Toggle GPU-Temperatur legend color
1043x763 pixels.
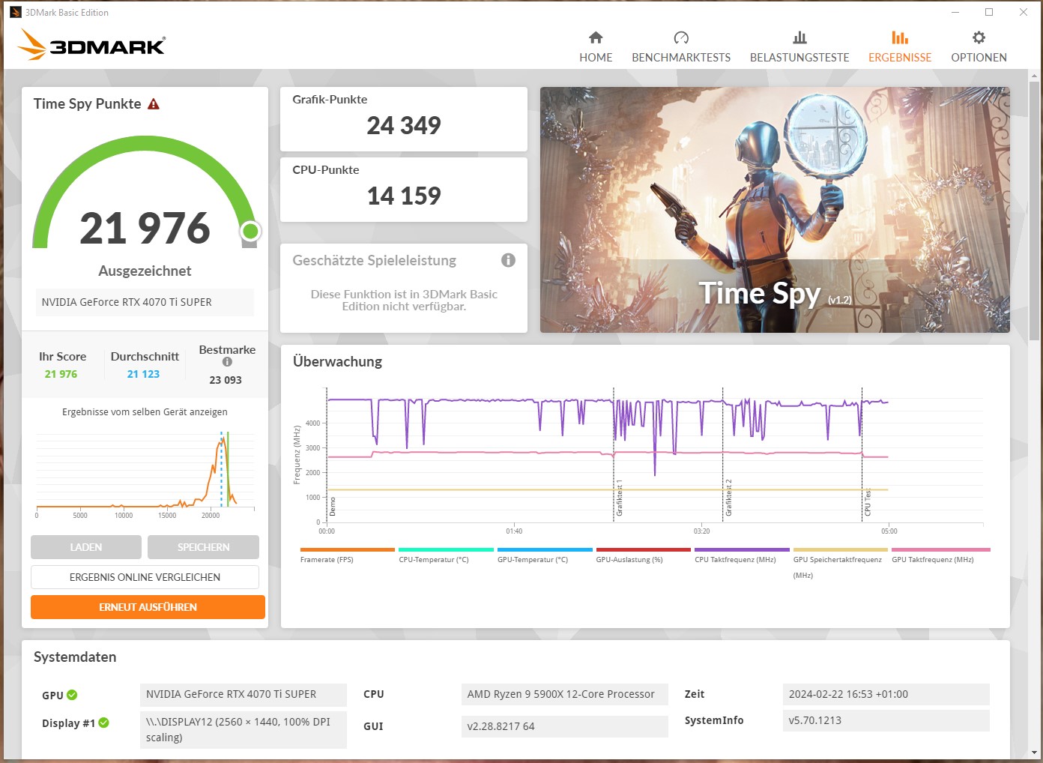545,549
